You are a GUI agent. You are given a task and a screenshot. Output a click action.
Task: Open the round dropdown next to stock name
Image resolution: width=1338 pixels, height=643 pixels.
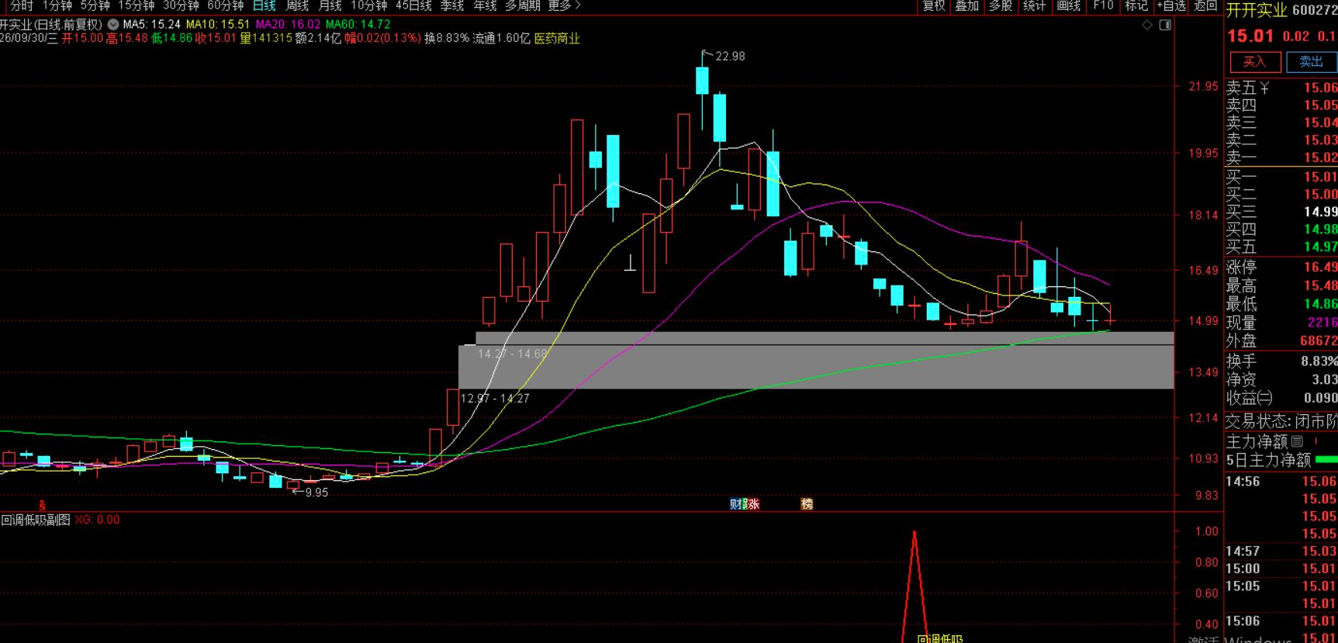coord(113,25)
